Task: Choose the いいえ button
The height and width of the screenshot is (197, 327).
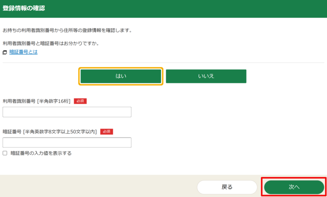Action: coord(206,76)
